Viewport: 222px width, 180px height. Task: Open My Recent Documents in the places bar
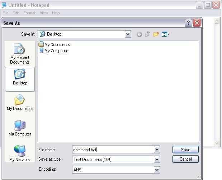point(20,54)
